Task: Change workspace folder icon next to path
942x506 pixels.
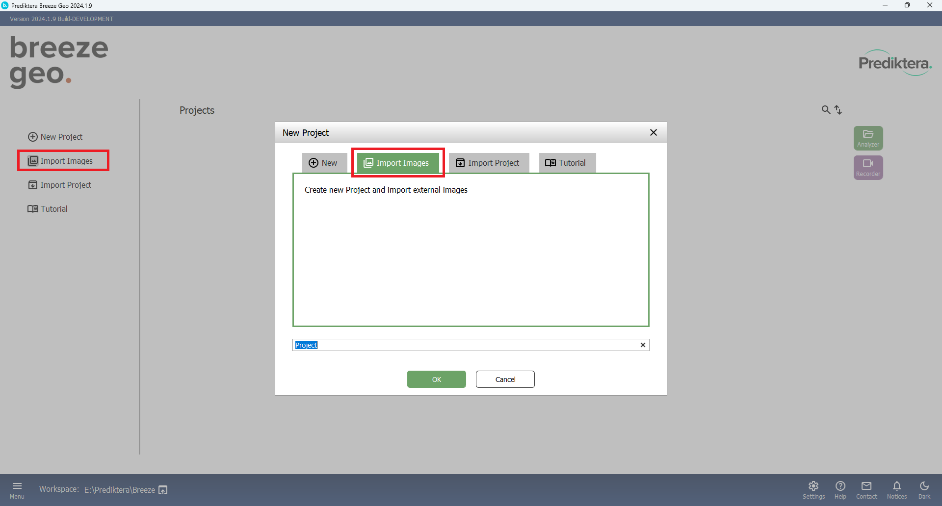Action: 163,490
